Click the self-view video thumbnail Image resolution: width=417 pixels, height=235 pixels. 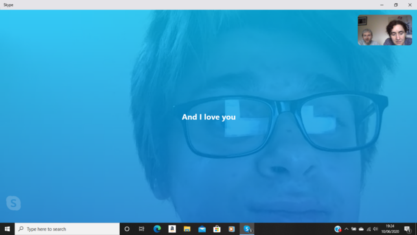[379, 30]
